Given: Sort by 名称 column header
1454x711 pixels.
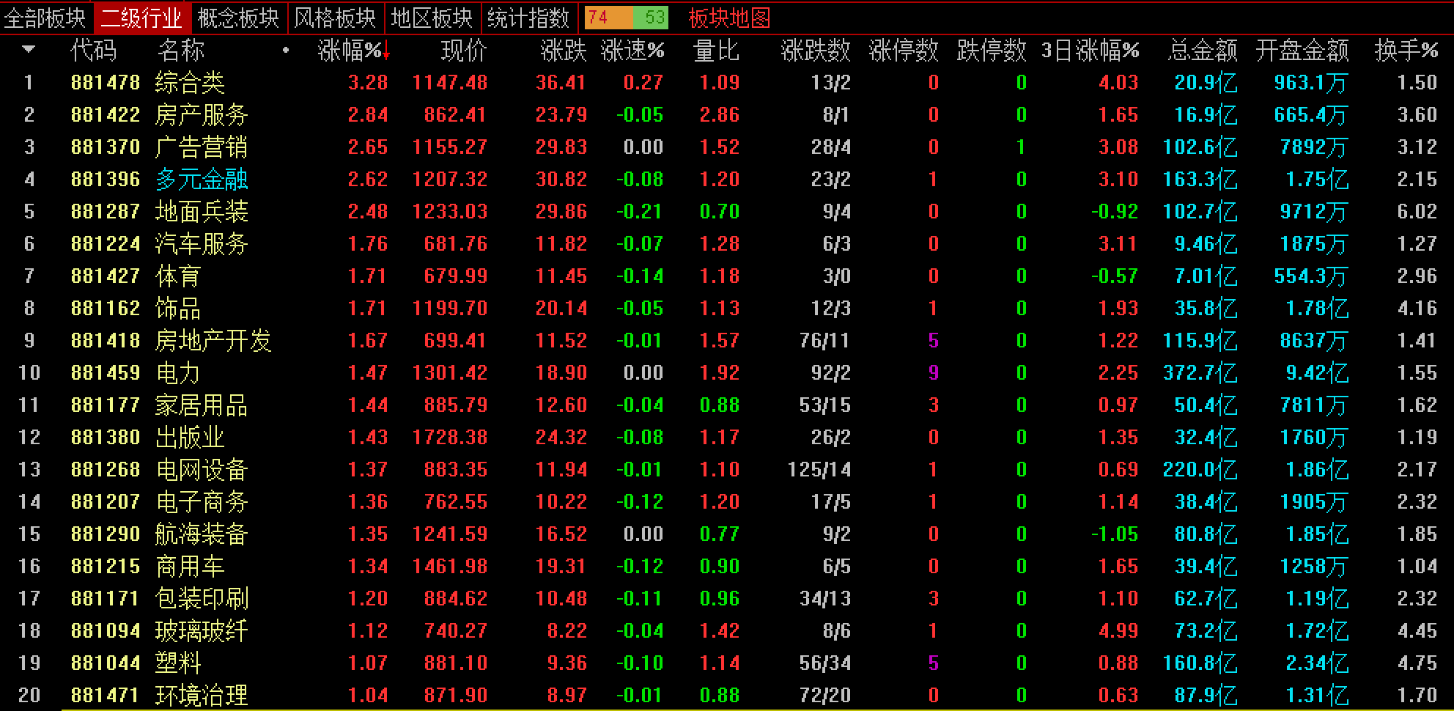Looking at the screenshot, I should tap(181, 51).
